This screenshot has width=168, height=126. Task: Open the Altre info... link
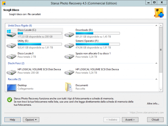(153, 103)
